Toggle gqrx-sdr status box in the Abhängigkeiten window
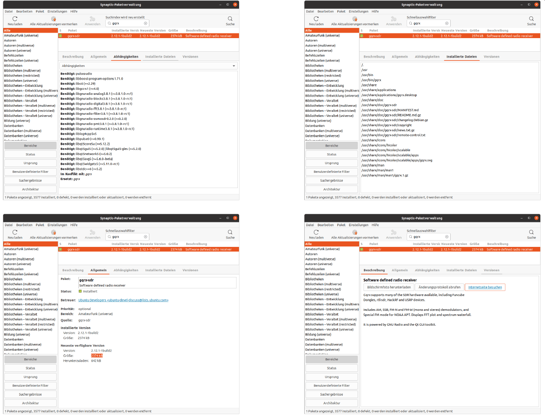 (60, 36)
